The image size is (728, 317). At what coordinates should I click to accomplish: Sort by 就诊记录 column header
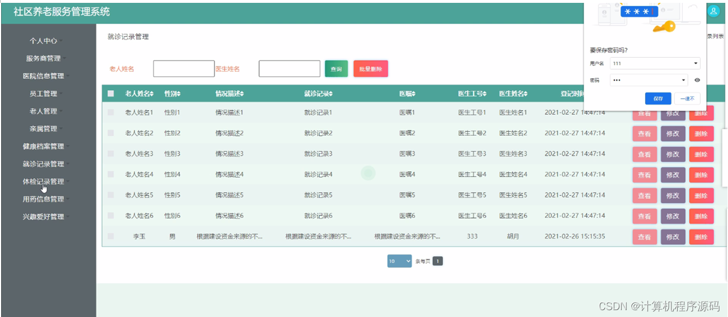(x=319, y=94)
